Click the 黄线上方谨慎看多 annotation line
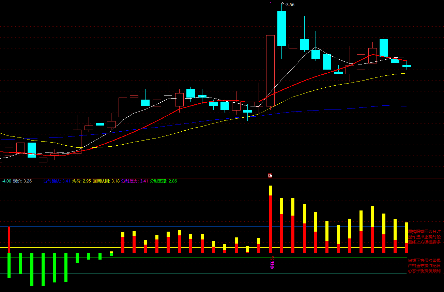This screenshot has height=292, width=444. pos(424,242)
